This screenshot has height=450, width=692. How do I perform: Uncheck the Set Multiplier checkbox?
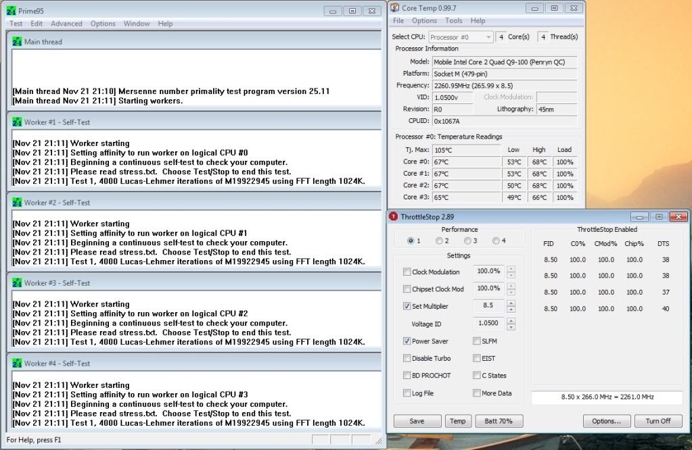[x=407, y=306]
